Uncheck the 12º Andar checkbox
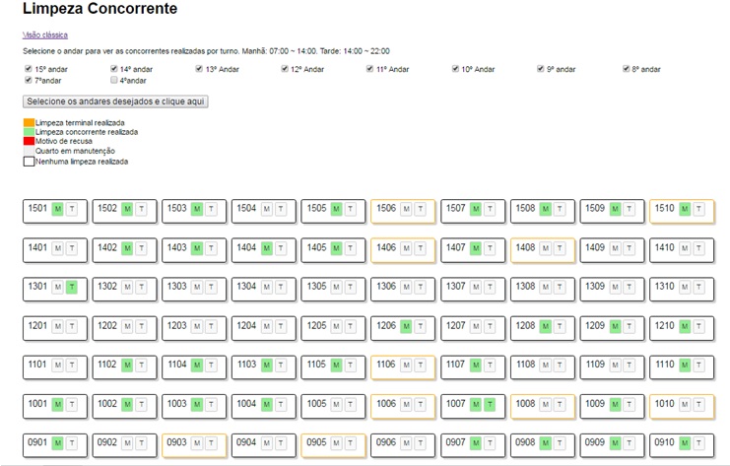 point(285,69)
